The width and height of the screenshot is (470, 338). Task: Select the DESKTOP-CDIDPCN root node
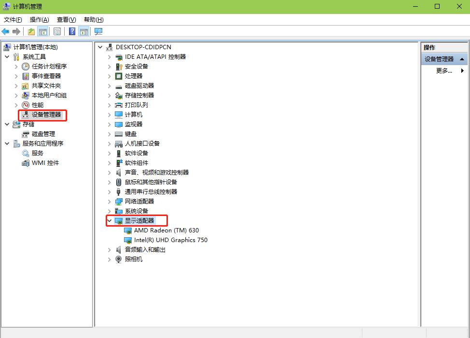click(143, 47)
